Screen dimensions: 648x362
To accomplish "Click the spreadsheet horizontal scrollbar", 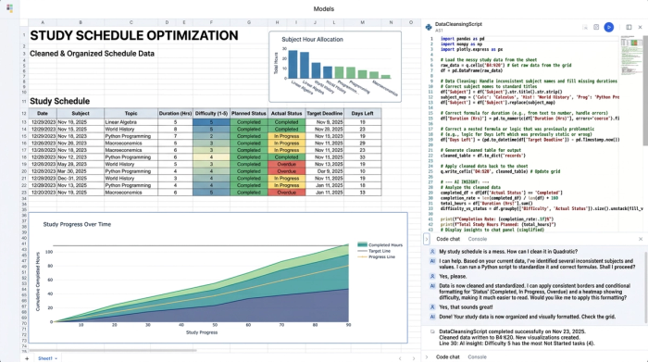I will (x=112, y=351).
